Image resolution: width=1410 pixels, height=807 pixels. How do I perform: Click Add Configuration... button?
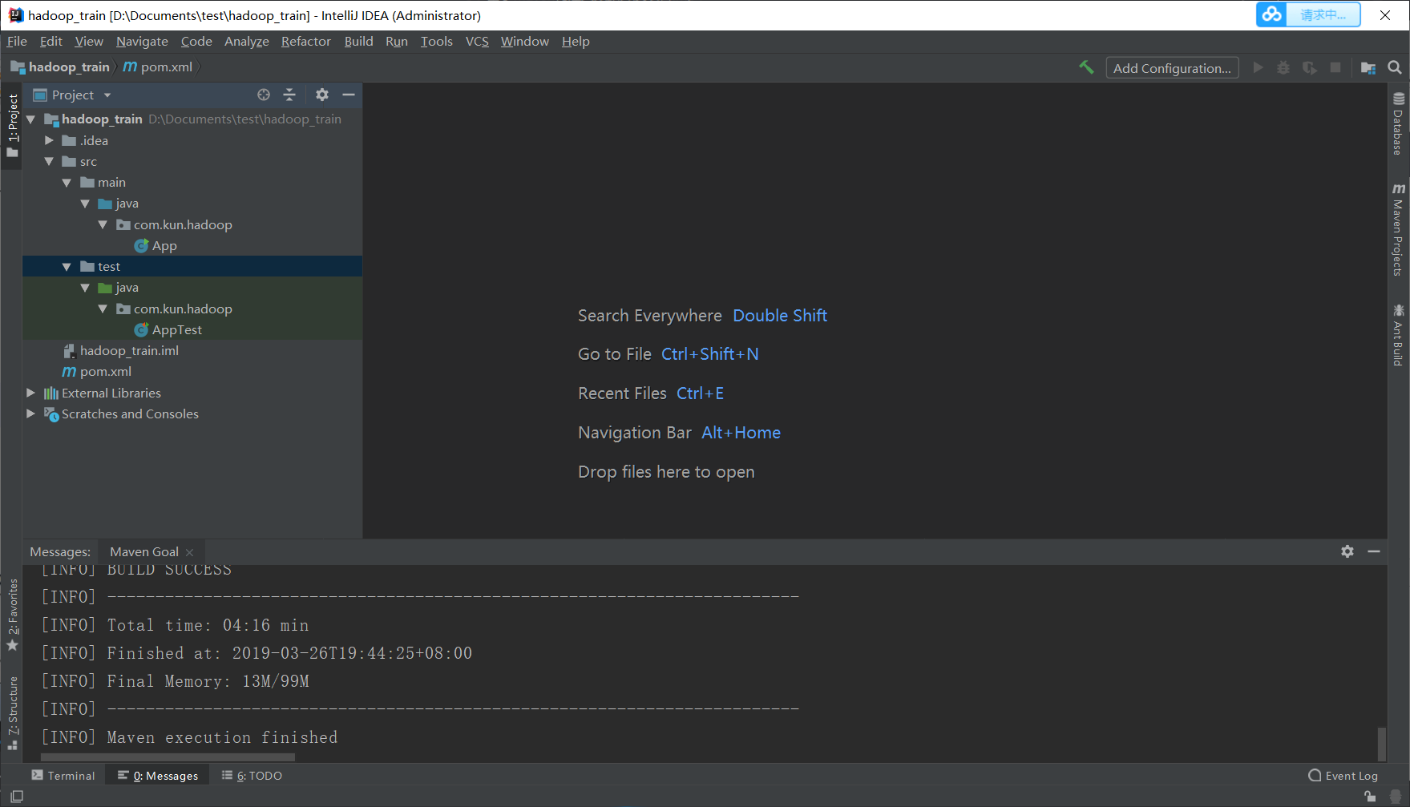1172,68
